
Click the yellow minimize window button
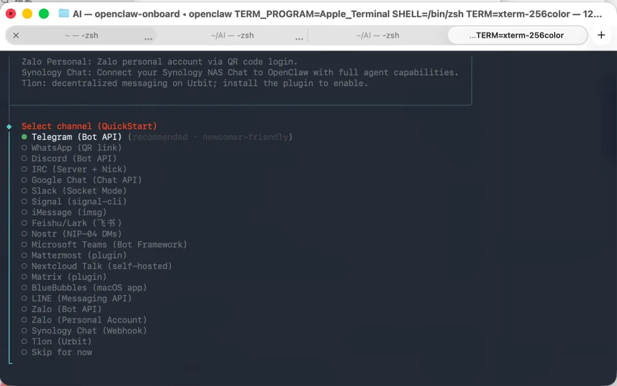(27, 14)
